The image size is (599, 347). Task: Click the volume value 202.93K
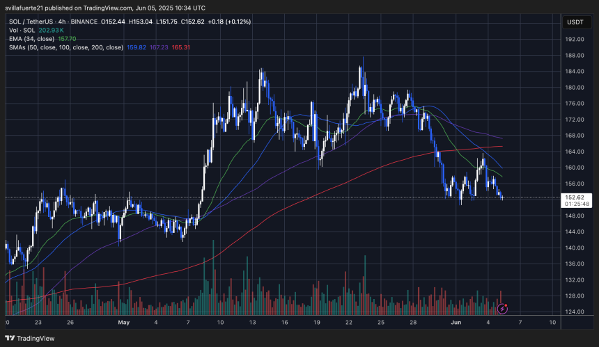point(51,30)
